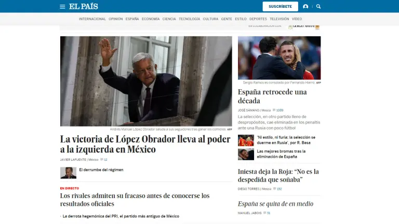The height and width of the screenshot is (224, 399).
Task: Select the Tecnología menu item
Action: [x=189, y=19]
